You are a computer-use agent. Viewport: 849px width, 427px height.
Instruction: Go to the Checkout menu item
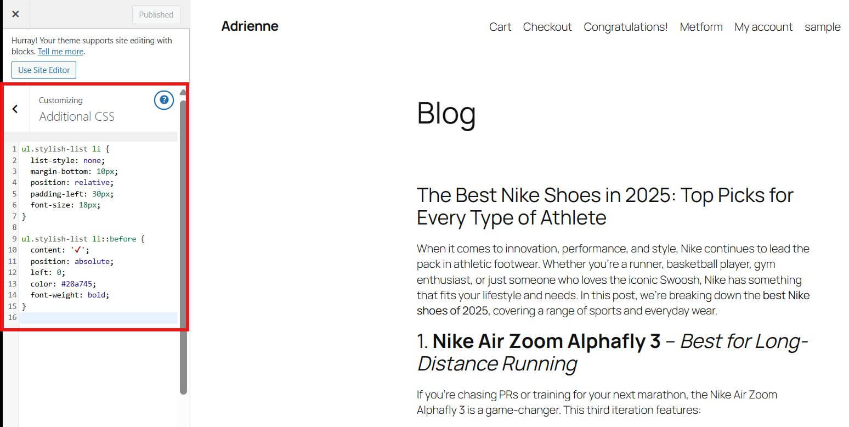547,27
